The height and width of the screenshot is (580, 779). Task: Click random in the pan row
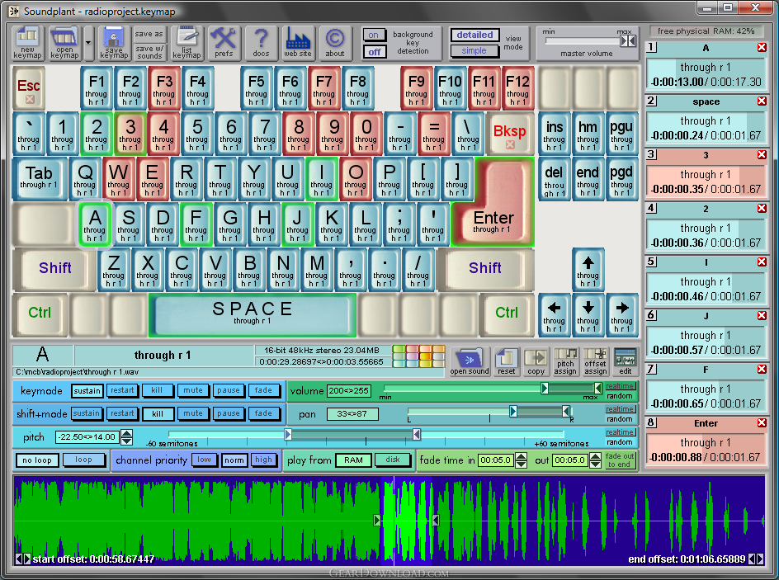620,419
